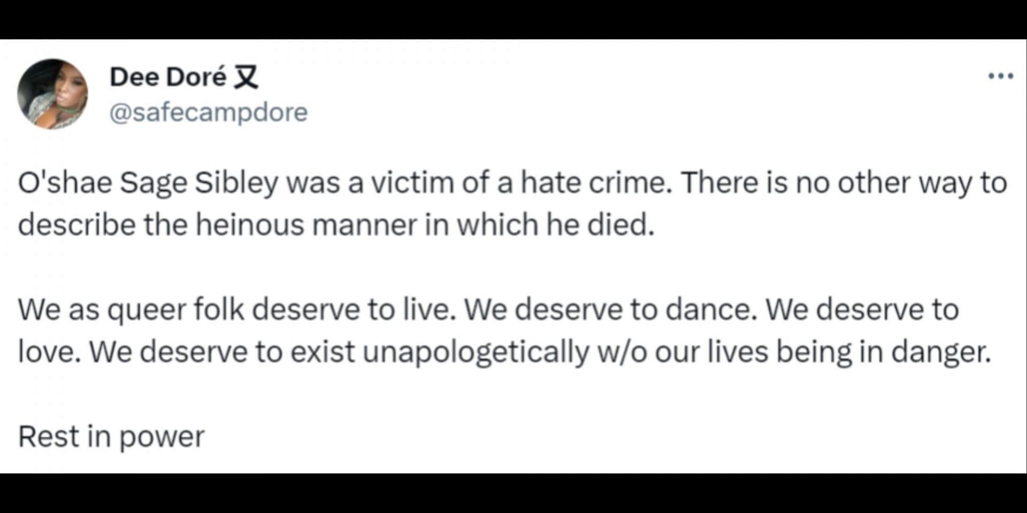Viewport: 1027px width, 513px height.
Task: Open the @safecampdore handle link
Action: point(209,112)
